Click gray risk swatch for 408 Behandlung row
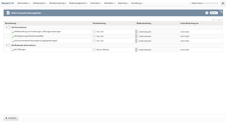226x122 pixels. point(136,32)
